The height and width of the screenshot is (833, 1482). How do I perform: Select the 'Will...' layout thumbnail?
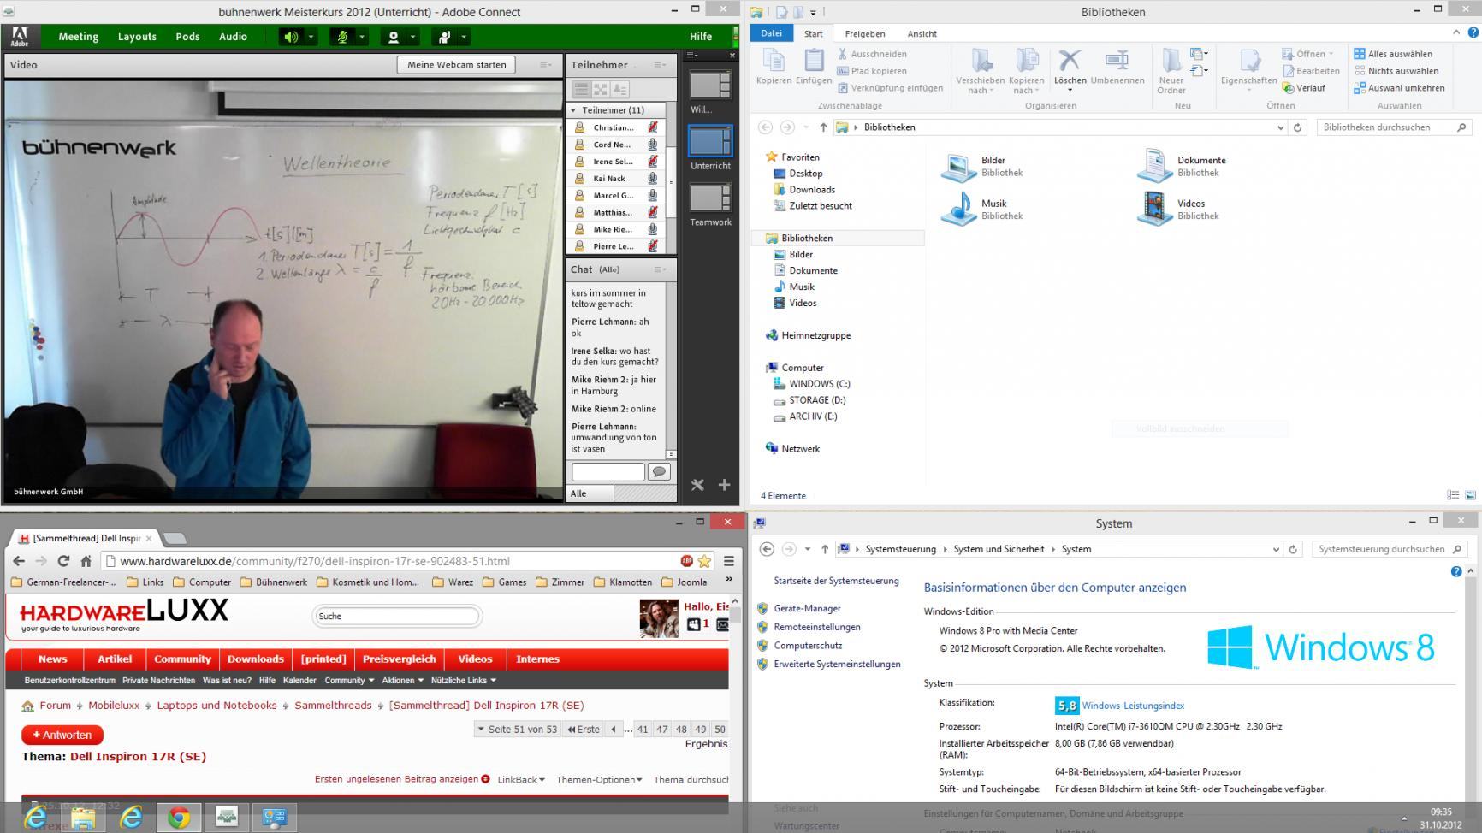point(709,86)
